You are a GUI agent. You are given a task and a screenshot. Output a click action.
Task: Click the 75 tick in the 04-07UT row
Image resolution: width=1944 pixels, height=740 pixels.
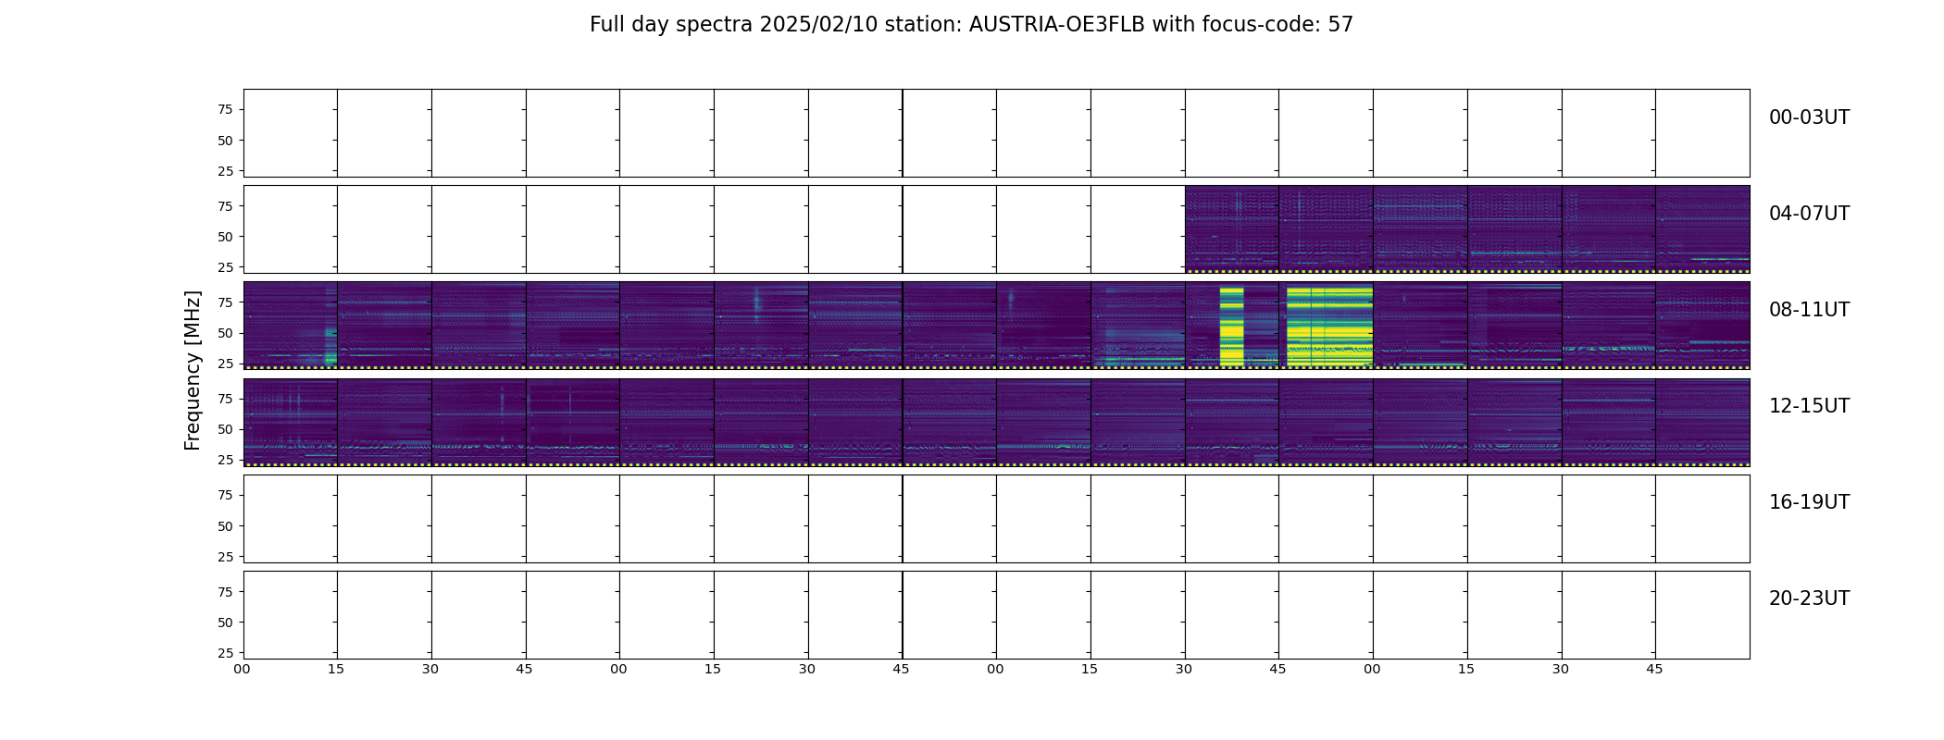[x=225, y=206]
